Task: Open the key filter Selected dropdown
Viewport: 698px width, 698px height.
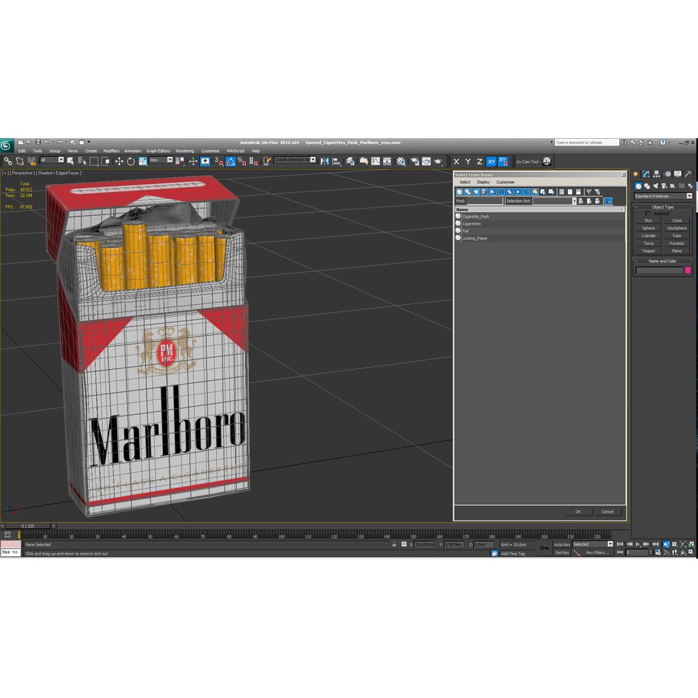Action: [x=593, y=544]
